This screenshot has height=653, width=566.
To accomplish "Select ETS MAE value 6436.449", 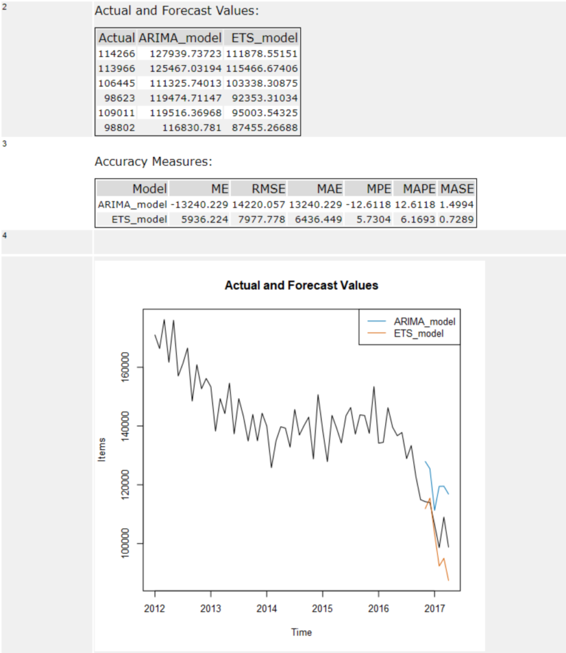I will click(319, 219).
